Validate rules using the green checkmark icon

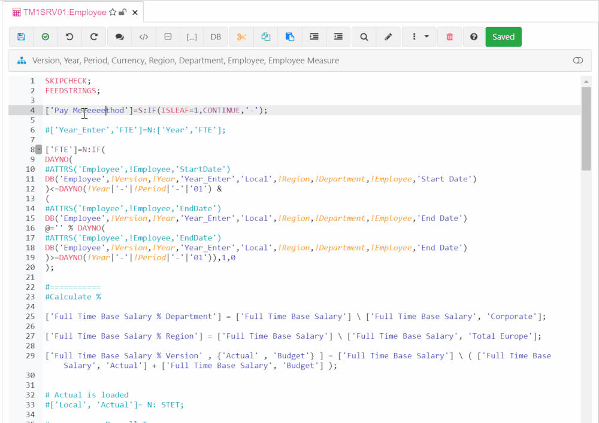(45, 36)
